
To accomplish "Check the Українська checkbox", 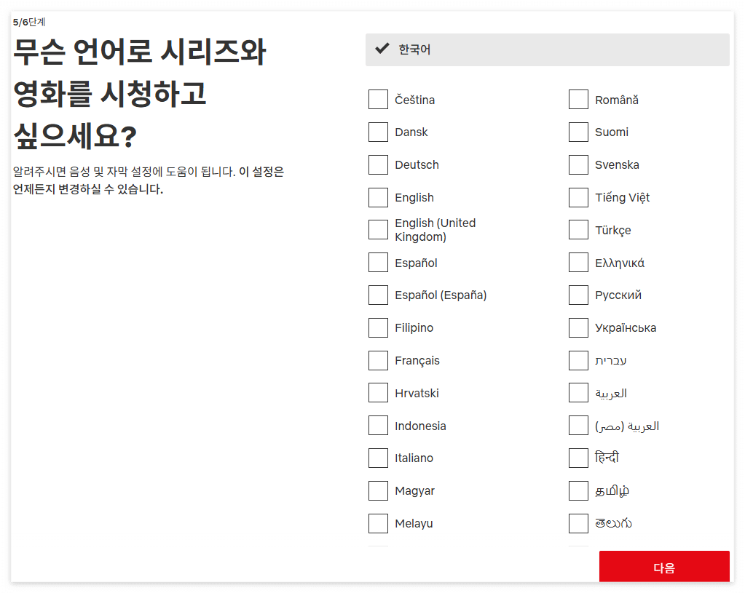I will pyautogui.click(x=578, y=327).
